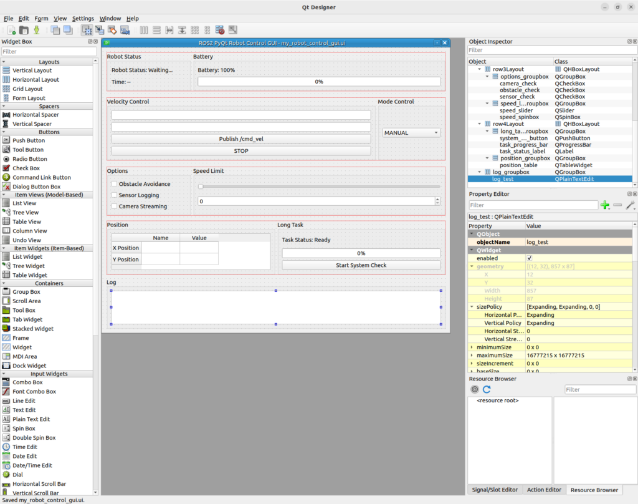Click the Open Form toolbar icon

(x=24, y=30)
